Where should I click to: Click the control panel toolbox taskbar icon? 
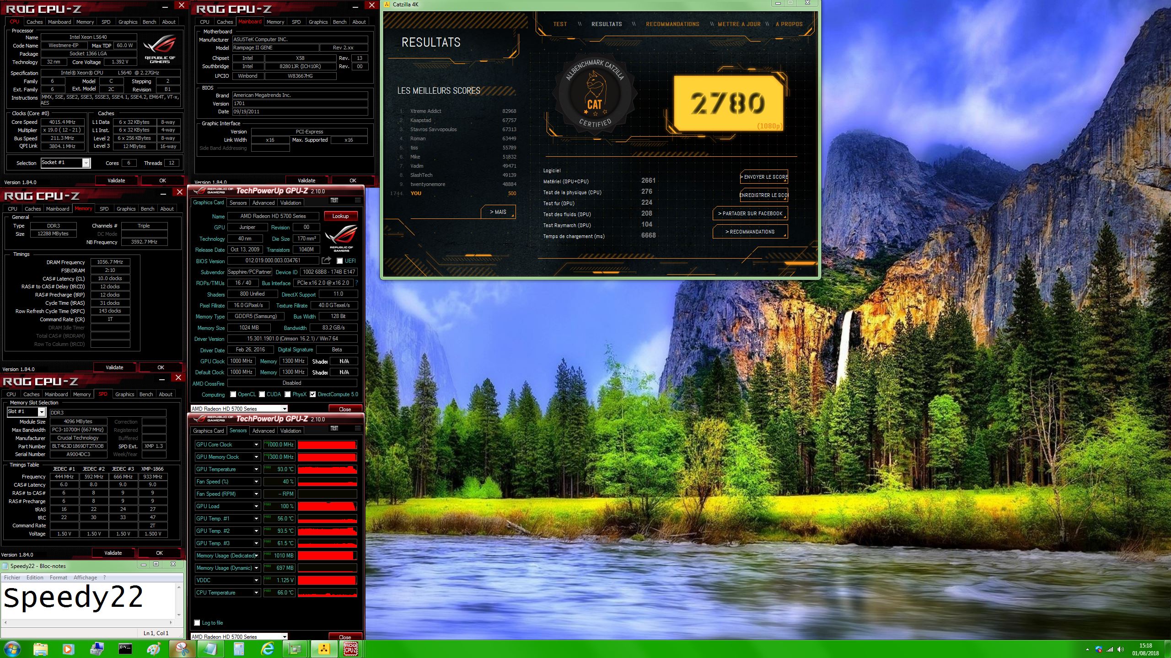pos(97,649)
